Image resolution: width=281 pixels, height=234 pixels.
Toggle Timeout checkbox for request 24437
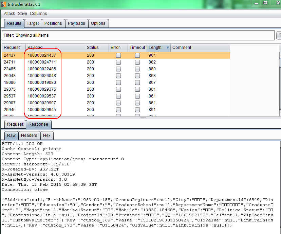coord(137,55)
